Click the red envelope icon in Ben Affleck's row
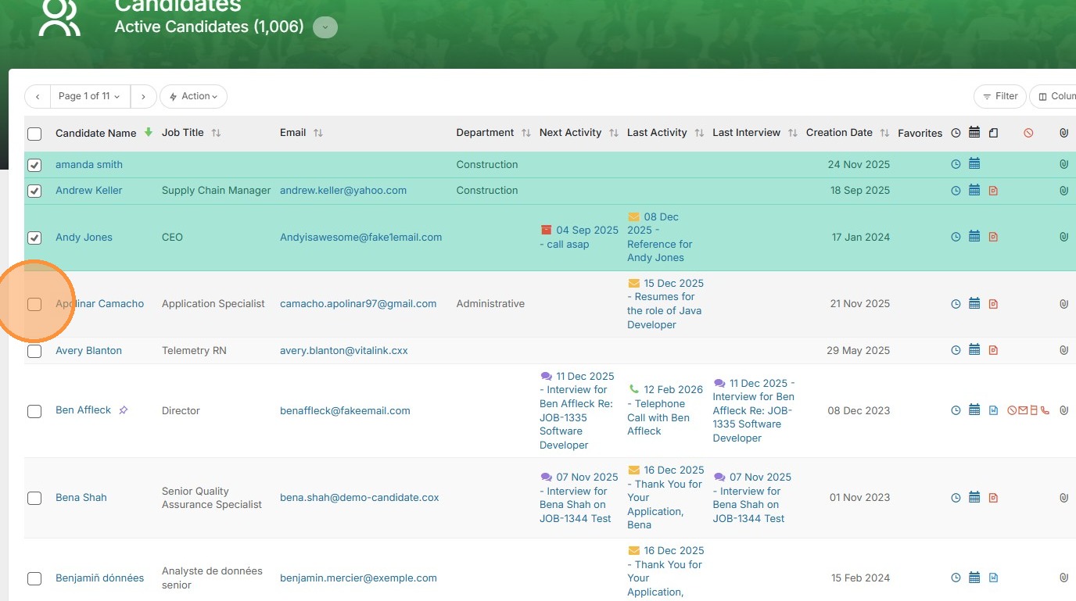 (1023, 410)
